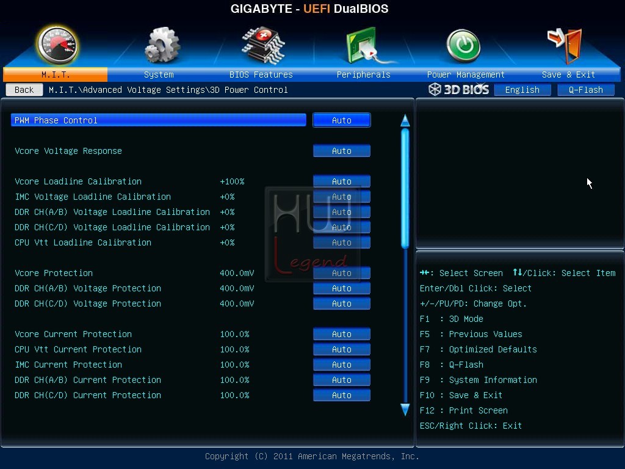
Task: Open DDR CH(C/D) Voltage Protection Auto dropdown
Action: pos(342,304)
